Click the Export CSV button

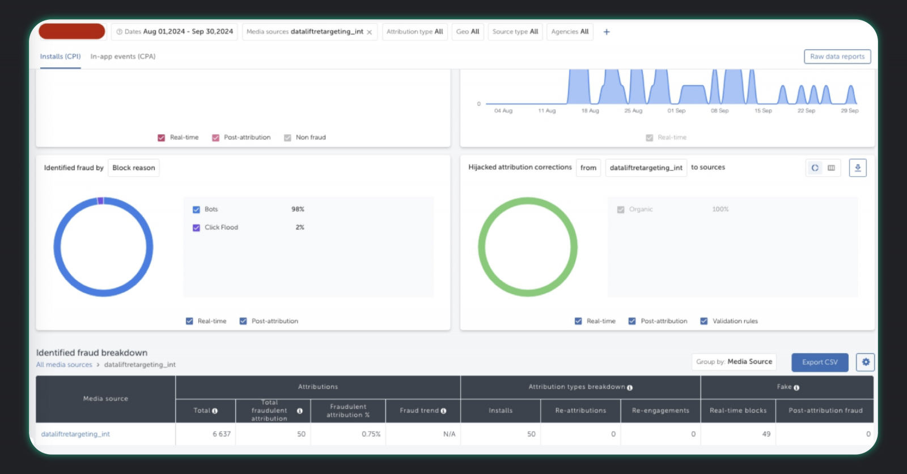point(820,362)
